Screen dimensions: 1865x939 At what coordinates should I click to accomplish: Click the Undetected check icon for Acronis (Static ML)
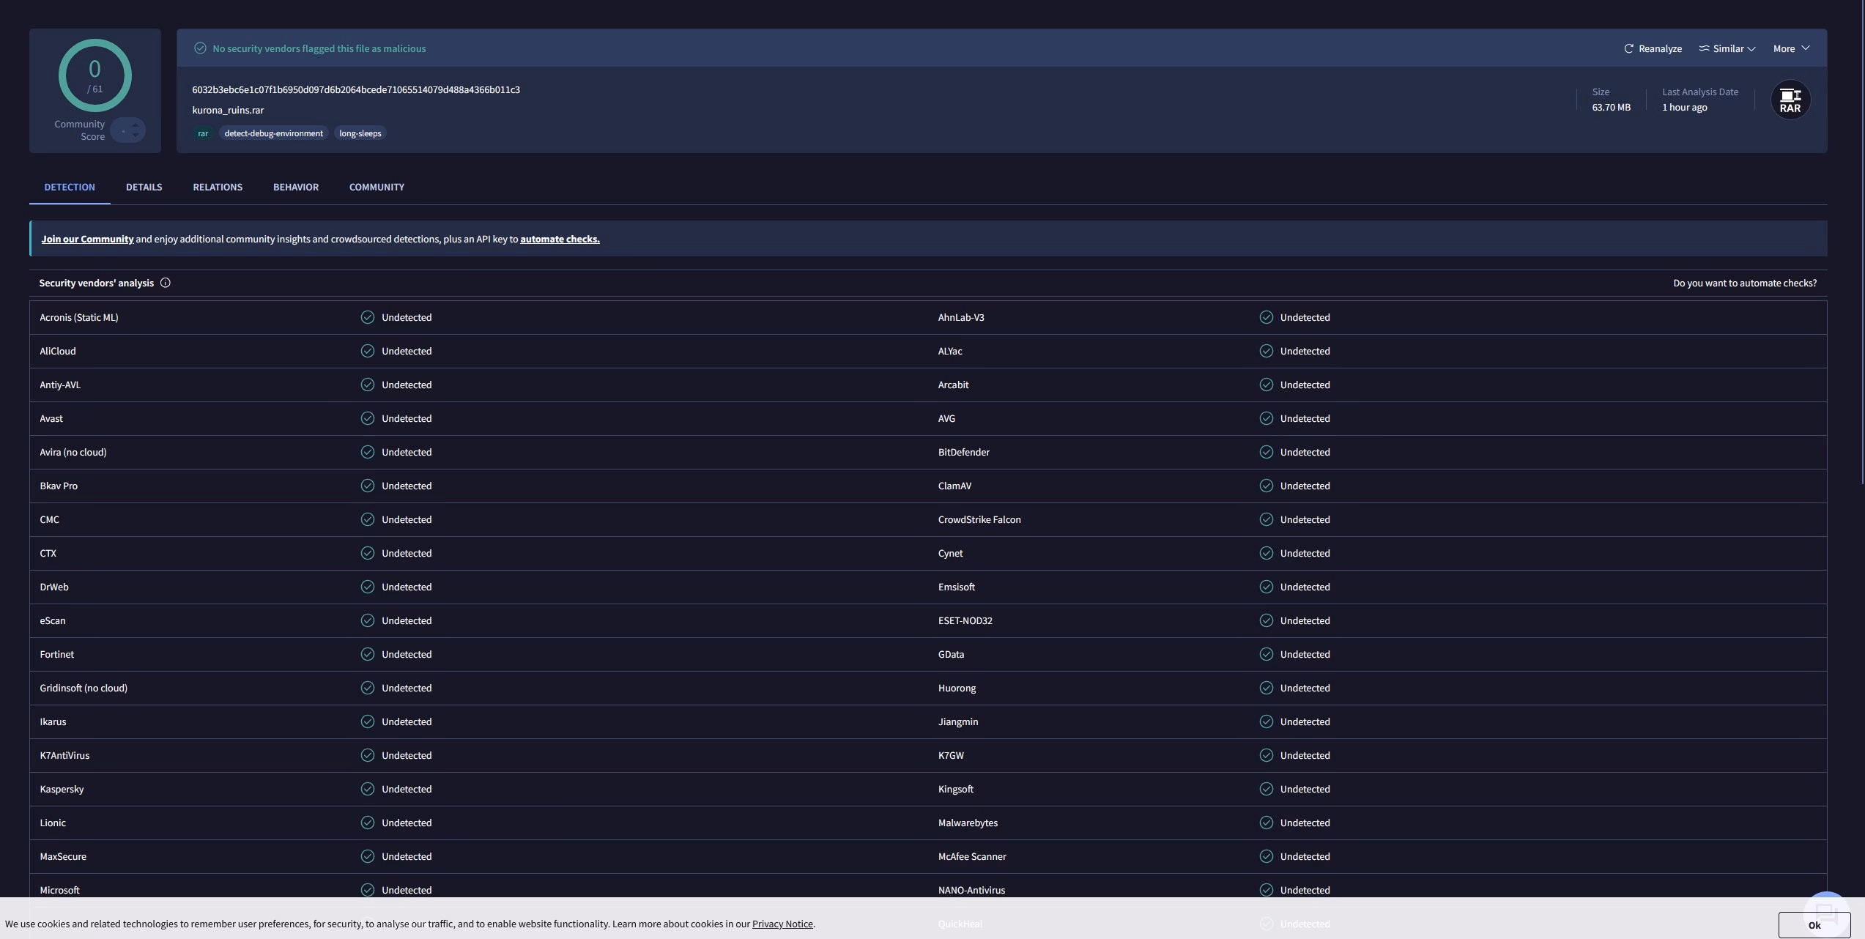(x=368, y=317)
